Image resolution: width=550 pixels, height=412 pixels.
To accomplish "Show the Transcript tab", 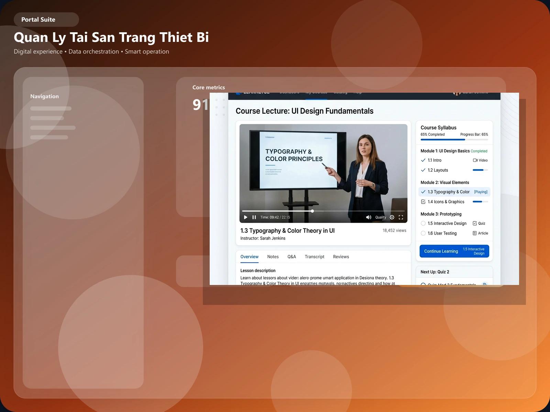I will click(315, 257).
